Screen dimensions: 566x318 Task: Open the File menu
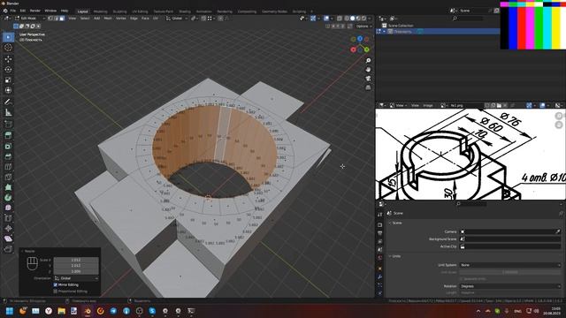(13, 11)
